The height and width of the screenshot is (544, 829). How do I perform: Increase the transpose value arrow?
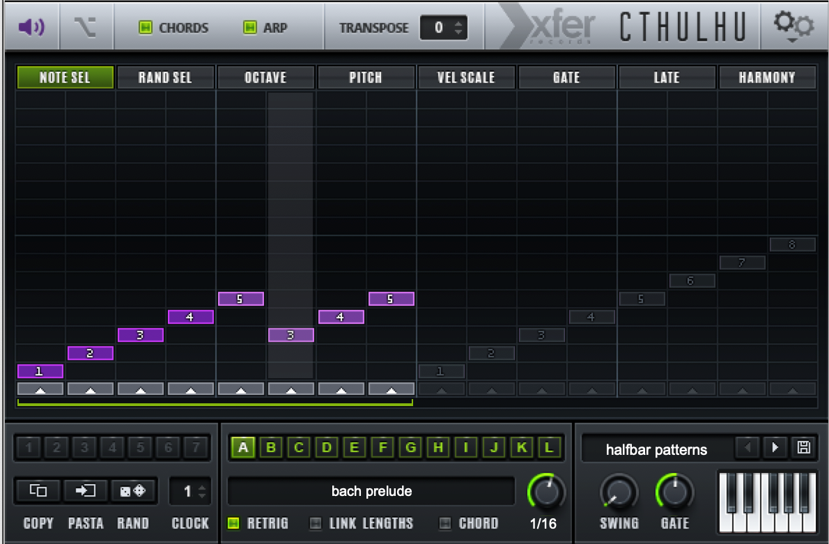[458, 23]
